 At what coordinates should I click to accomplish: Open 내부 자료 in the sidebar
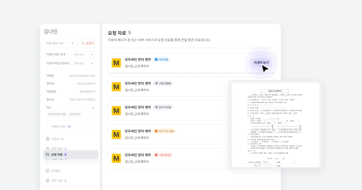57,181
